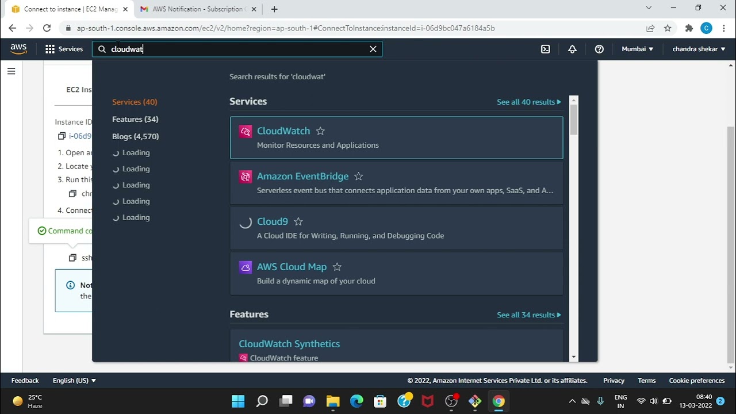
Task: Reload the page
Action: [47, 28]
